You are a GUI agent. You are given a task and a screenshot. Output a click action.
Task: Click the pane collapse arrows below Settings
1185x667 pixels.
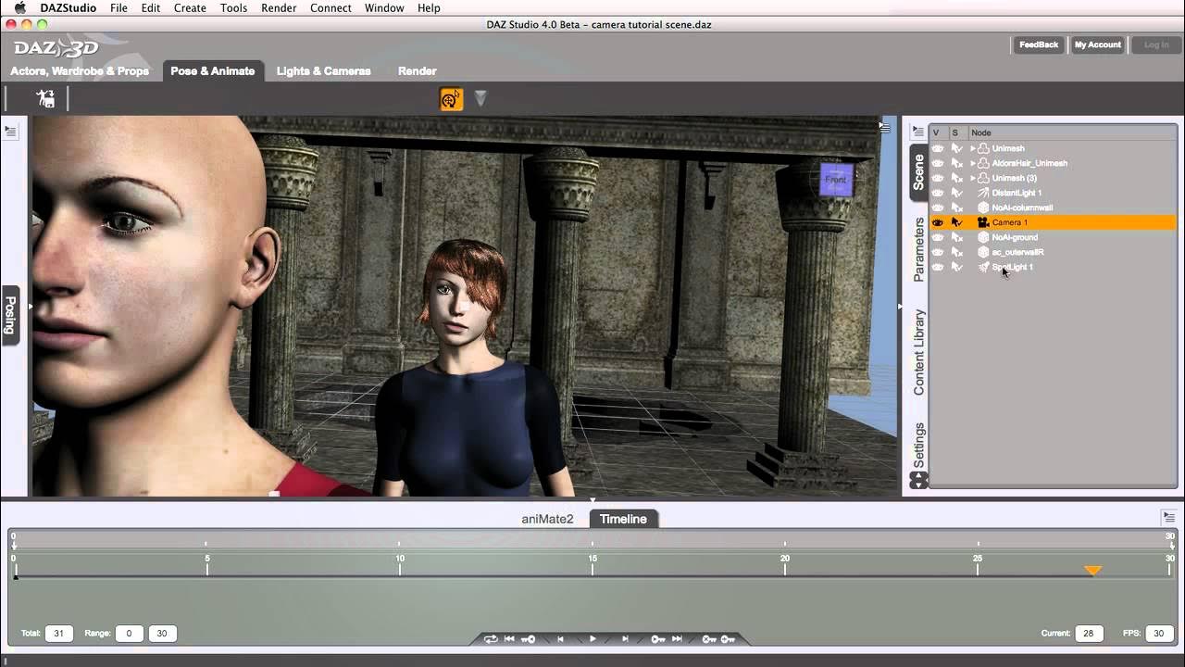(918, 480)
